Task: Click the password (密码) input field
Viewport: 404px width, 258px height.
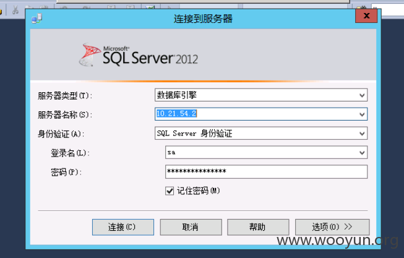Action: pyautogui.click(x=266, y=171)
